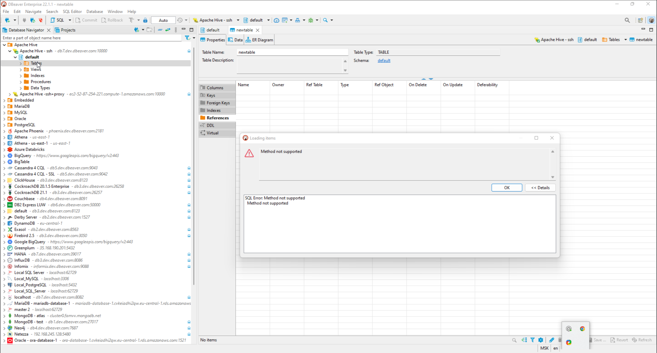
Task: Open the bottom panel settings gear
Action: pos(541,340)
